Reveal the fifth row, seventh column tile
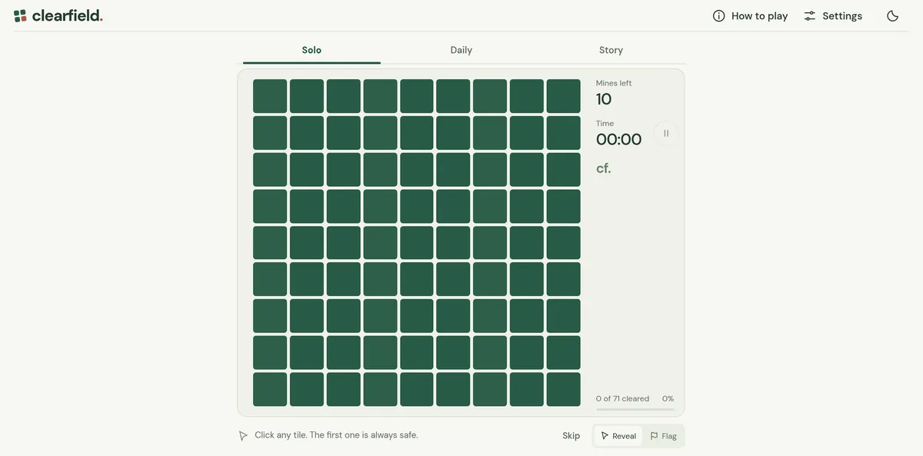This screenshot has width=923, height=456. click(490, 243)
